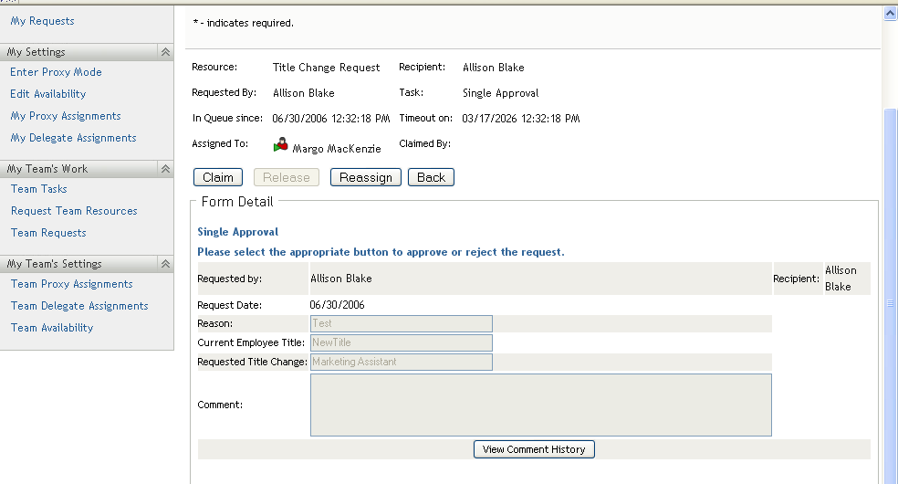View Team Requests
Viewport: 898px width, 484px height.
[48, 233]
